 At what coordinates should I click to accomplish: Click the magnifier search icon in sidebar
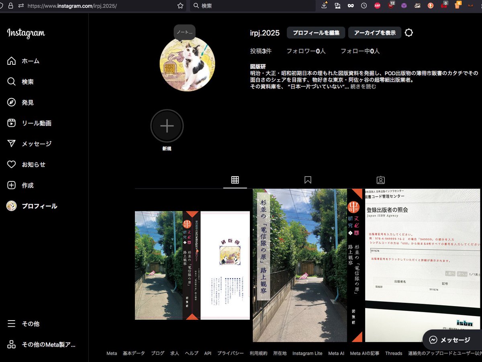[x=12, y=82]
